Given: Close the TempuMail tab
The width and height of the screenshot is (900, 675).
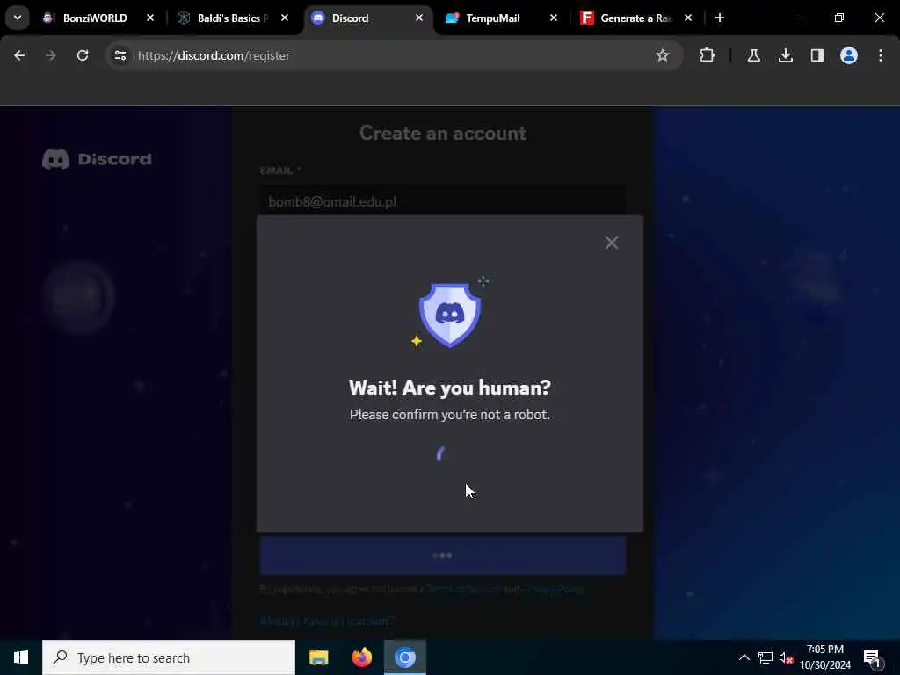Looking at the screenshot, I should click(x=554, y=18).
